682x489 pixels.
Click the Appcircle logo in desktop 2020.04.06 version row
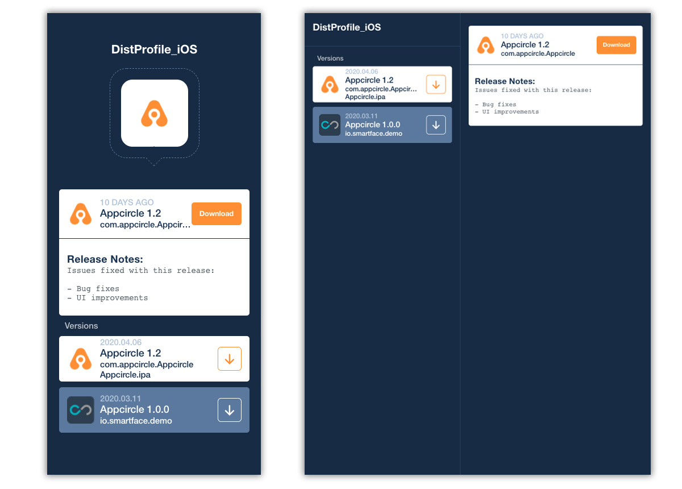(x=330, y=85)
